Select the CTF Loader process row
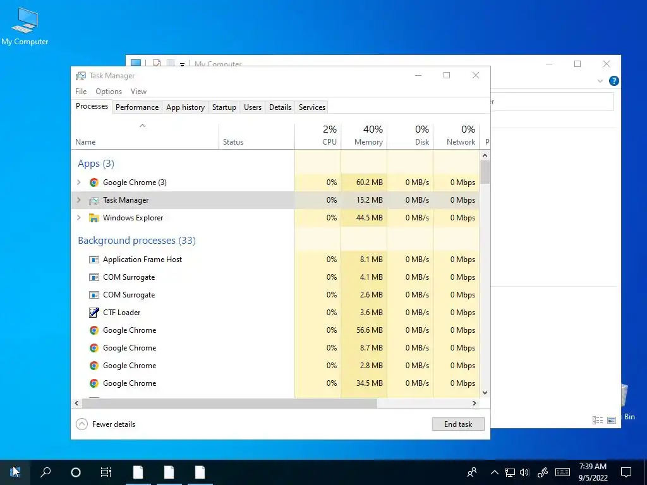Image resolution: width=647 pixels, height=485 pixels. [275, 313]
